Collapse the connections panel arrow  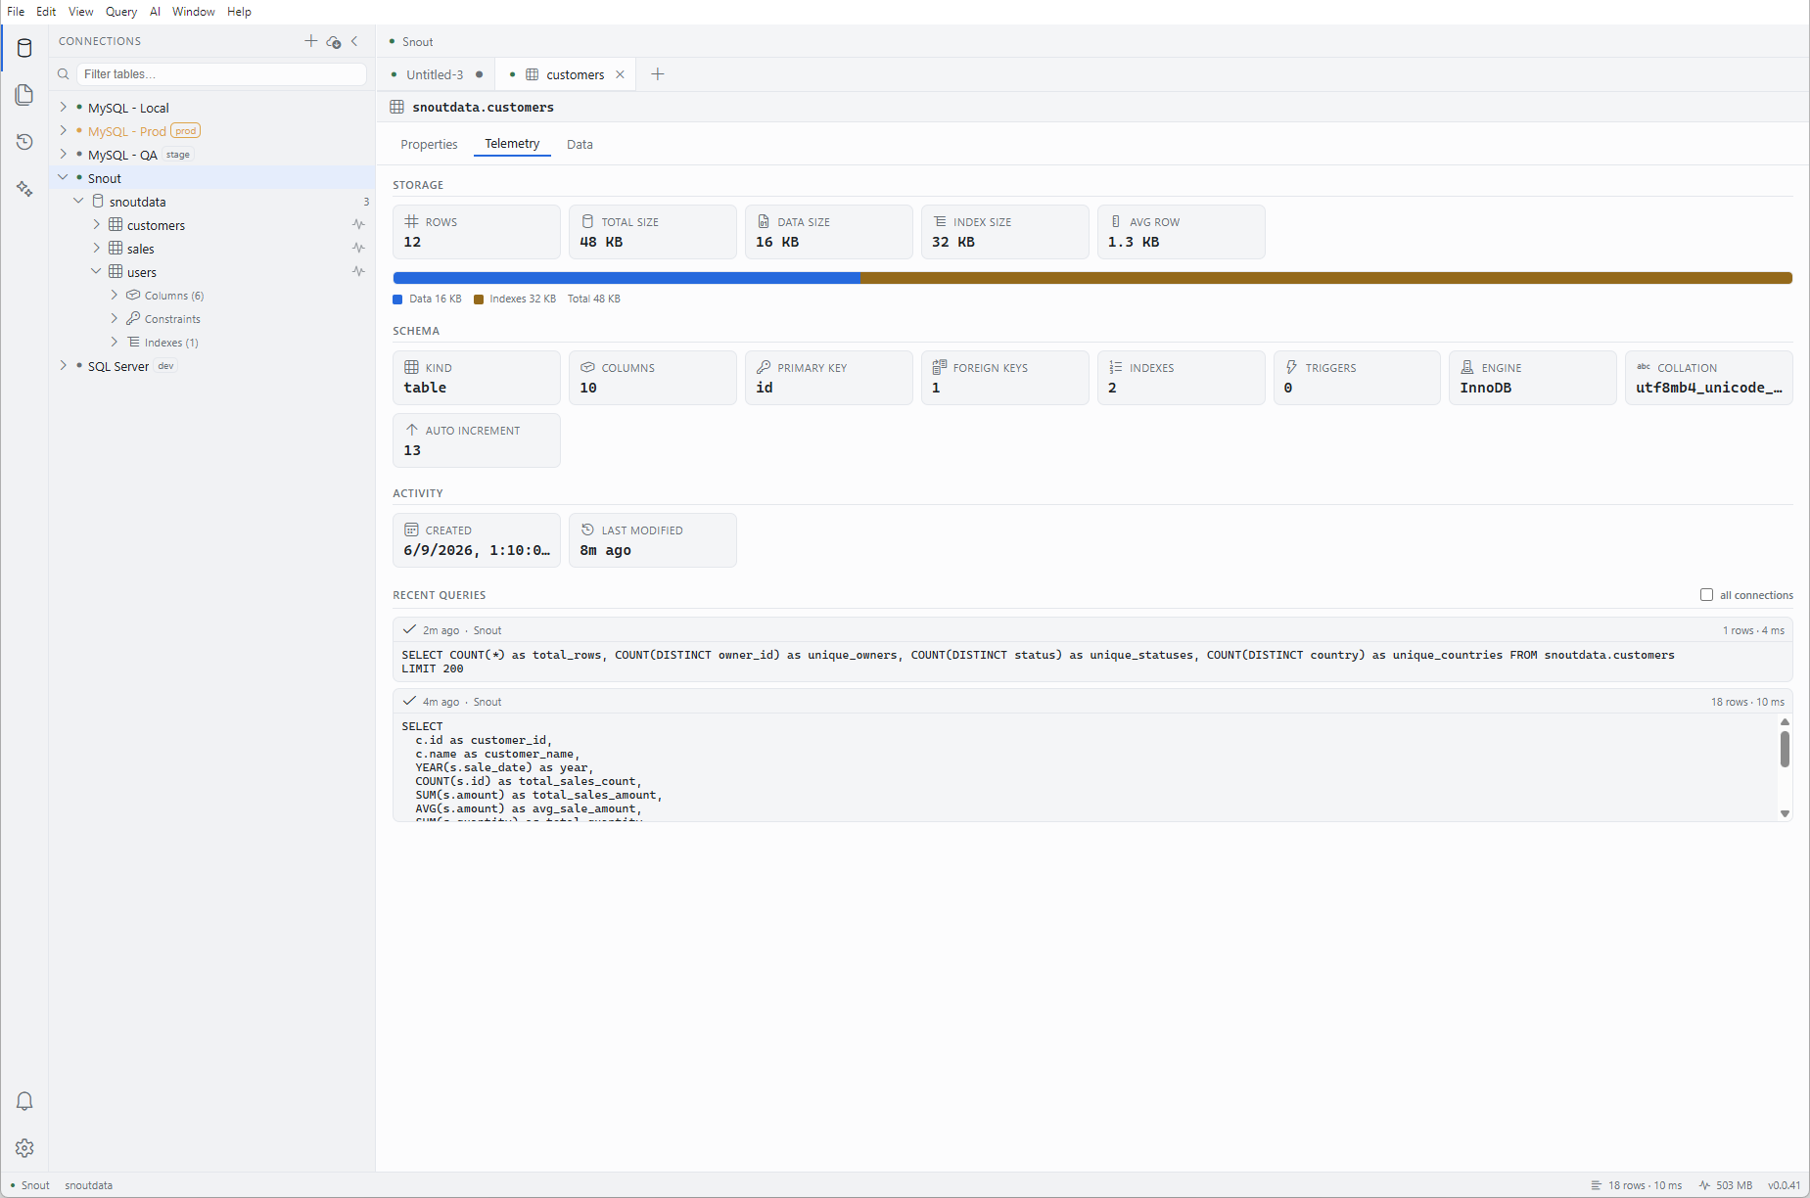354,41
